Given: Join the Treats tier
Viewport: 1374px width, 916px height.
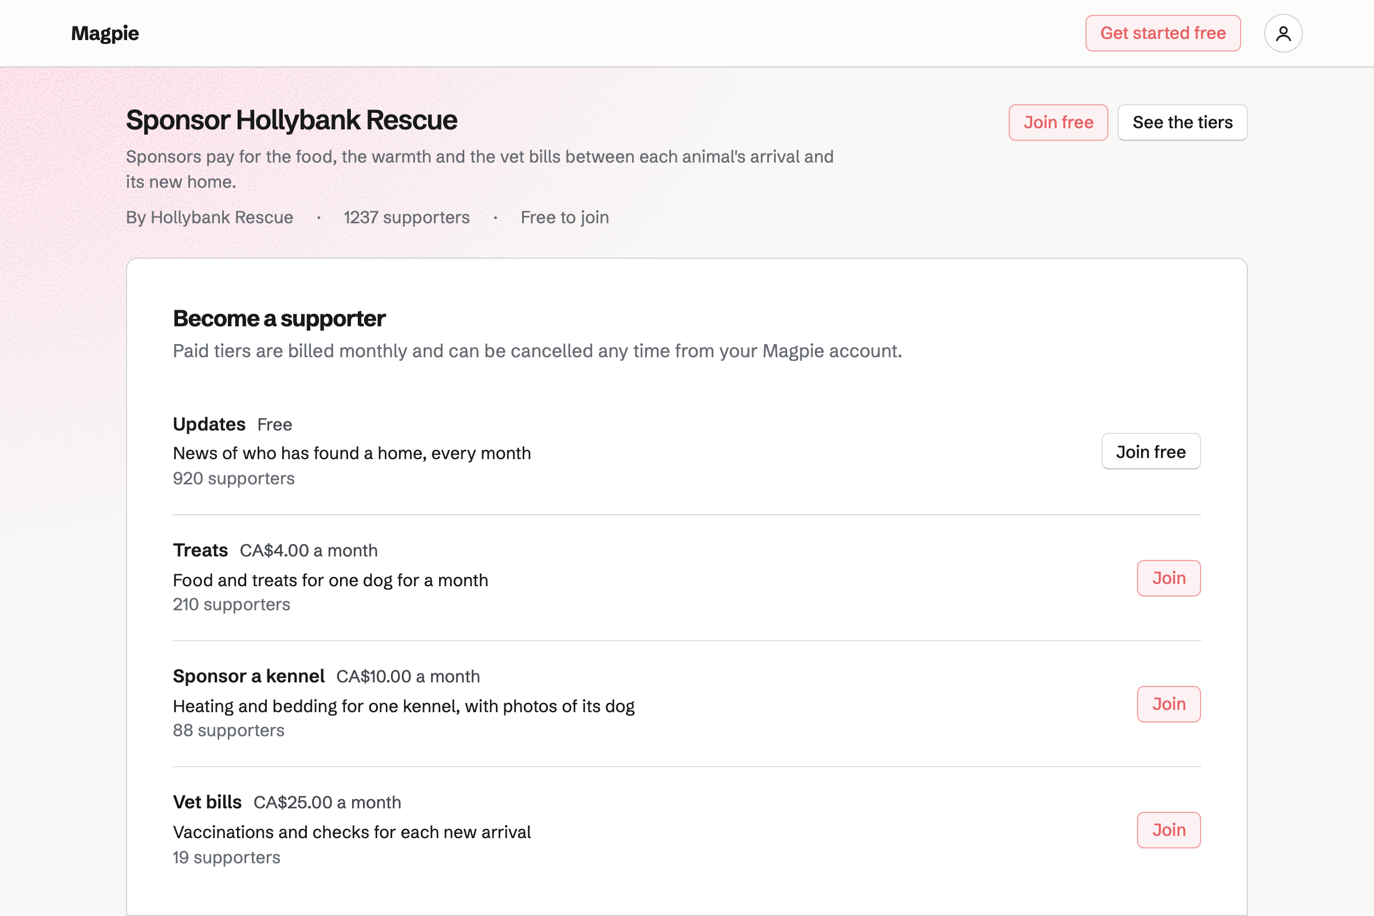Looking at the screenshot, I should (1168, 578).
